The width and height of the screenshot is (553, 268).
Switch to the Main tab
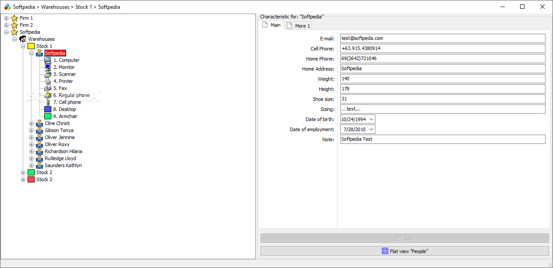point(271,25)
